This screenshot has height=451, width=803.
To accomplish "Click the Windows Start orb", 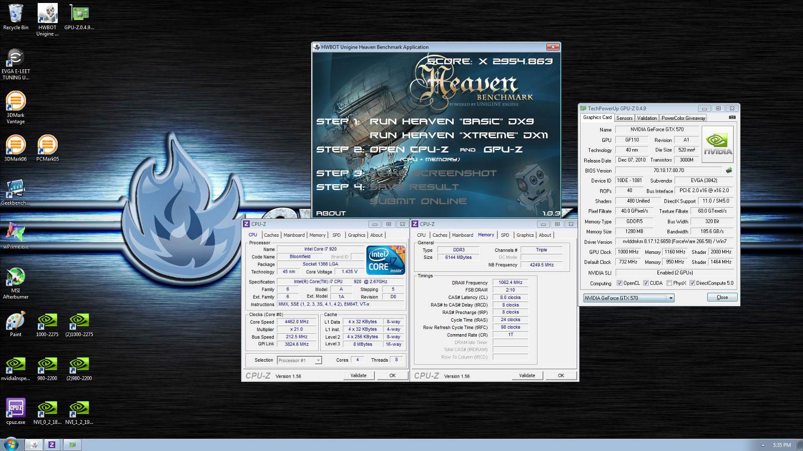I will 11,444.
